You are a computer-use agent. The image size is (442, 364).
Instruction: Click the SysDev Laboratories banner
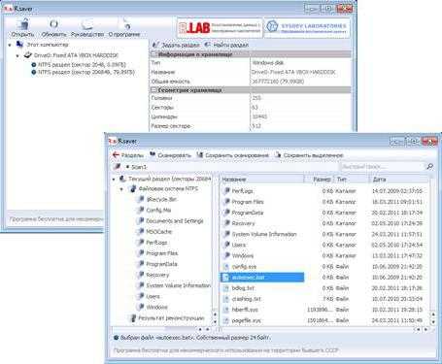click(307, 27)
